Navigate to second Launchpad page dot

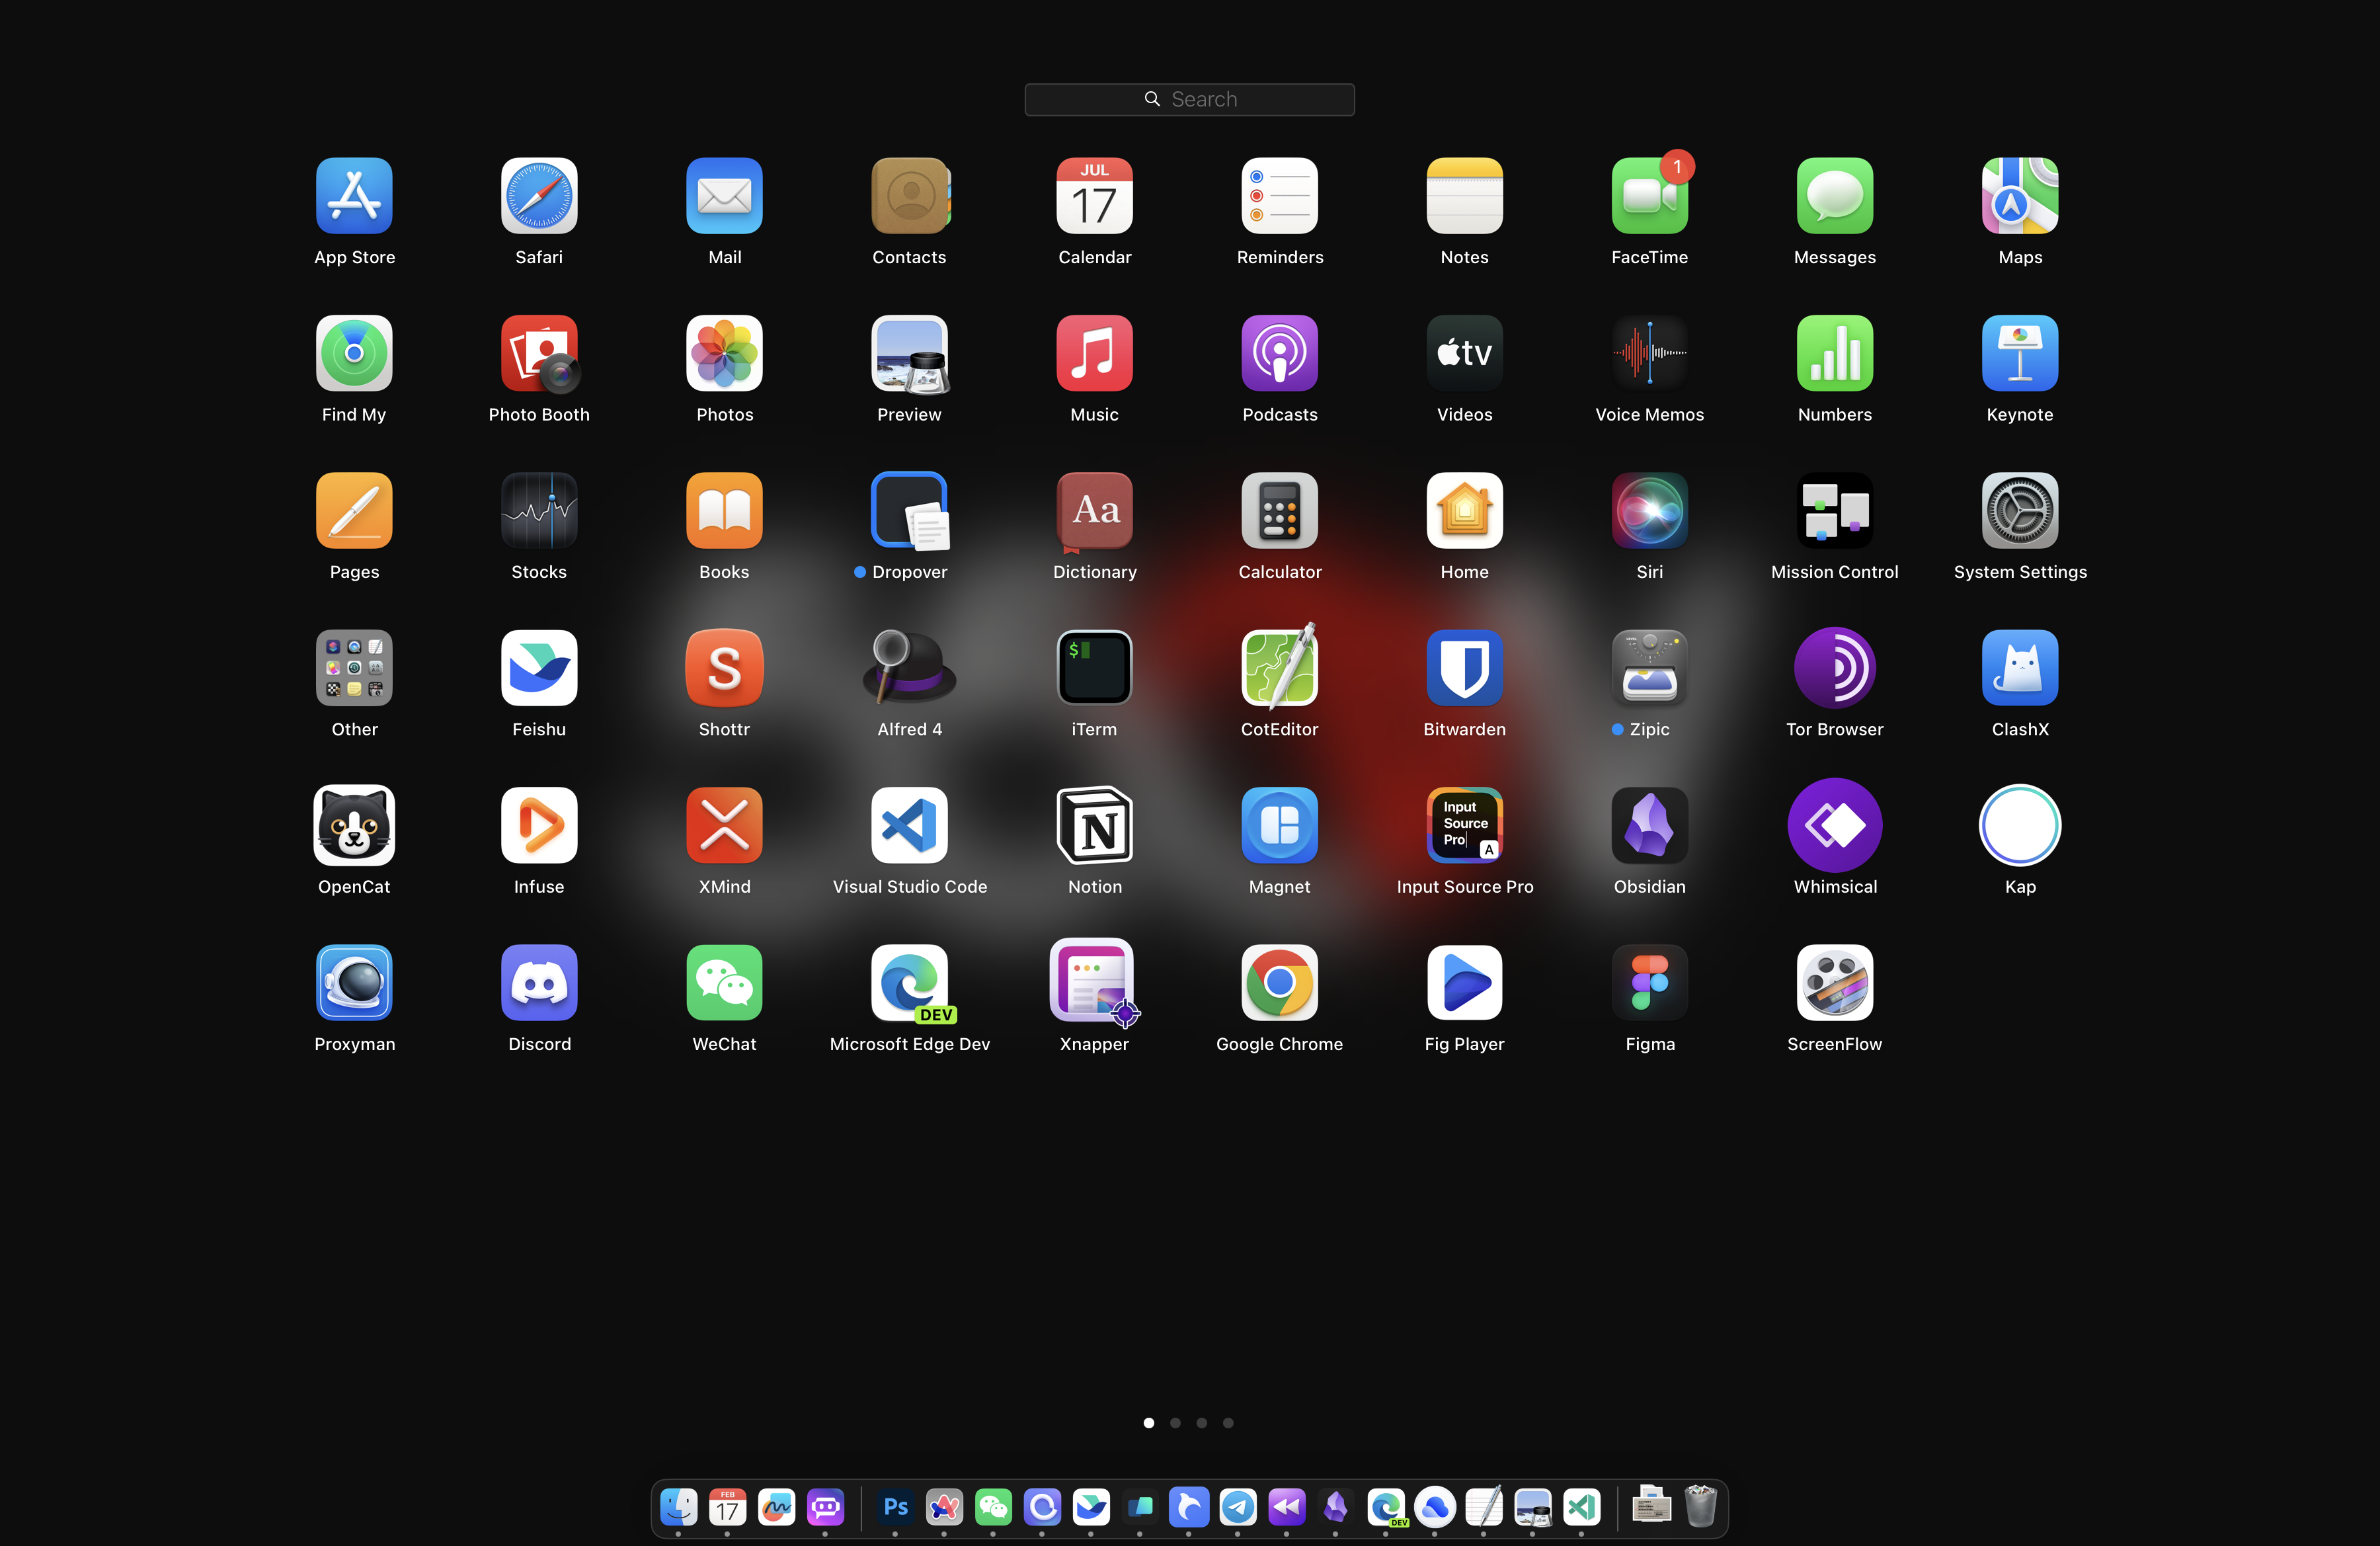[1176, 1423]
